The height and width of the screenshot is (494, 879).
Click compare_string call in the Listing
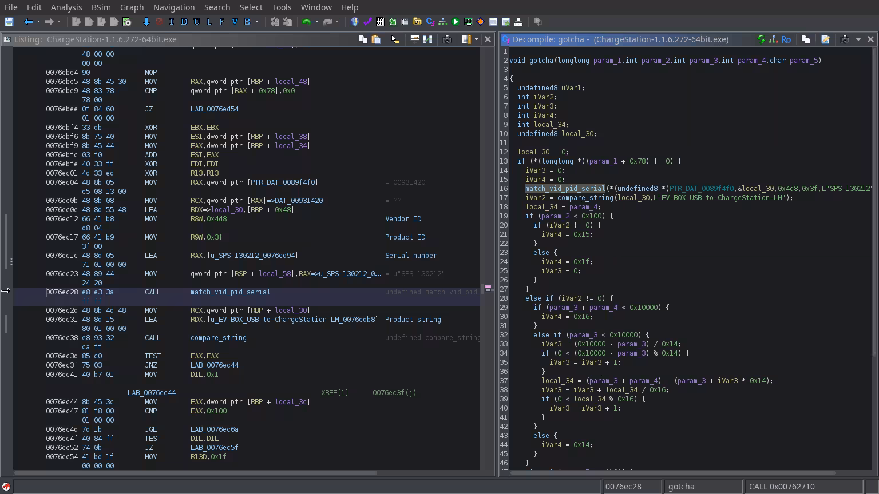[x=218, y=338]
